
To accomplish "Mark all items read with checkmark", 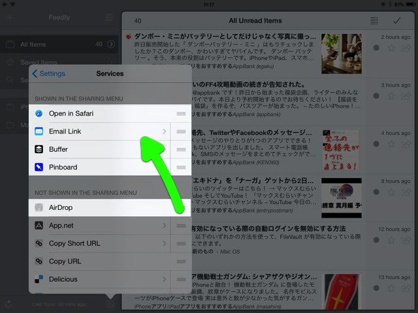I will pos(397,20).
